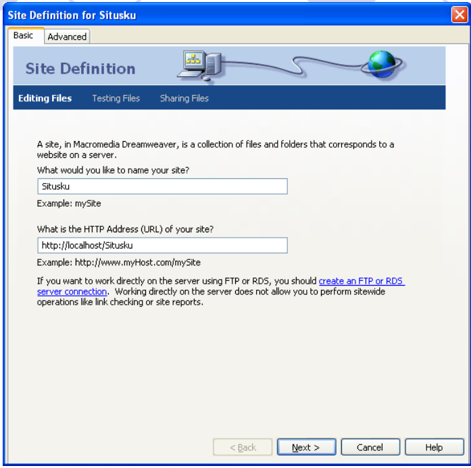Click the computer workstation icon in banner
471x468 pixels.
[x=199, y=66]
